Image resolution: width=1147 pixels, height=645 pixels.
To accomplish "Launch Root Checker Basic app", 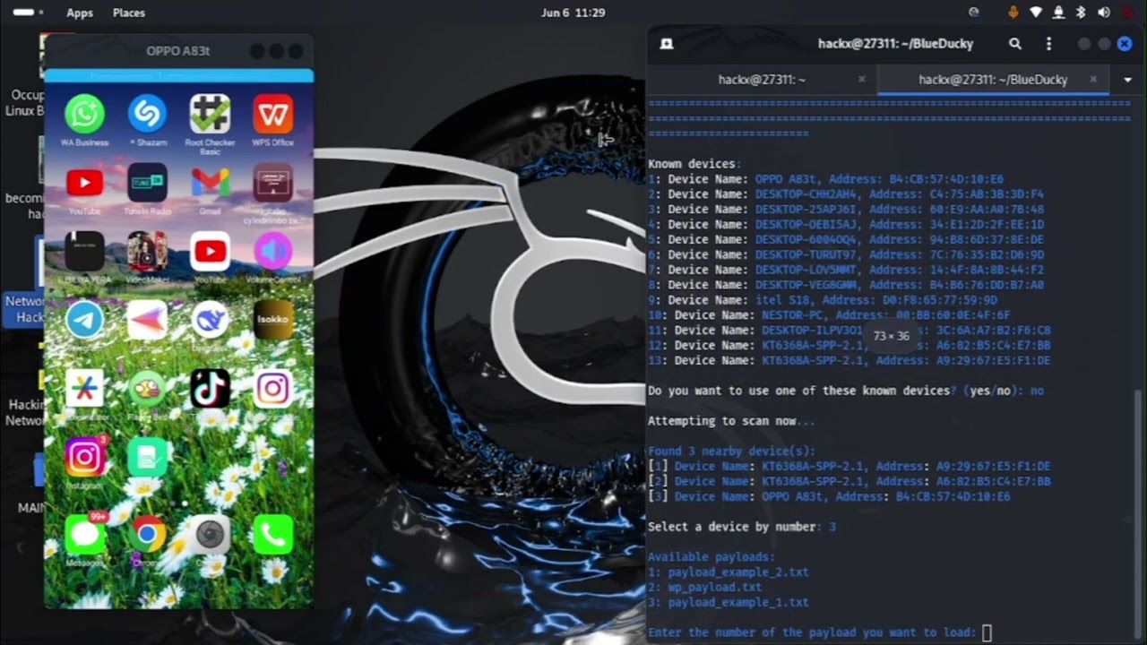I will pos(211,115).
